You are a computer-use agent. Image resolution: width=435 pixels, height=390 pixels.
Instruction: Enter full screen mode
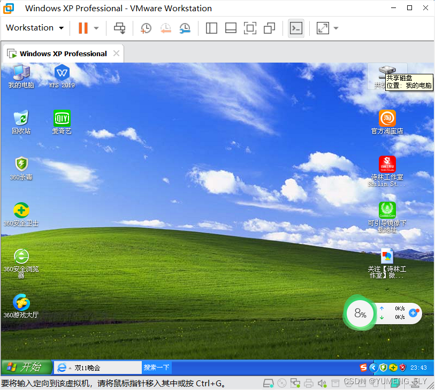(x=250, y=28)
